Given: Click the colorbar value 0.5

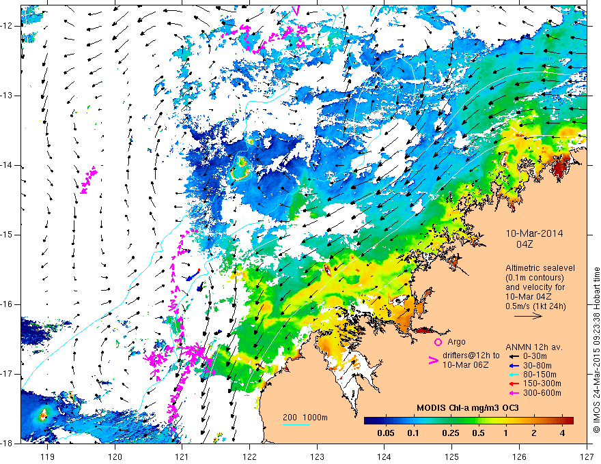Looking at the screenshot, I should tap(478, 433).
